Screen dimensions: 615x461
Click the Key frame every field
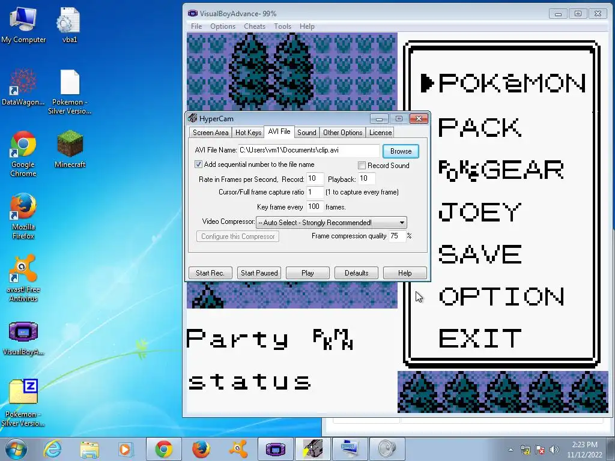point(315,206)
